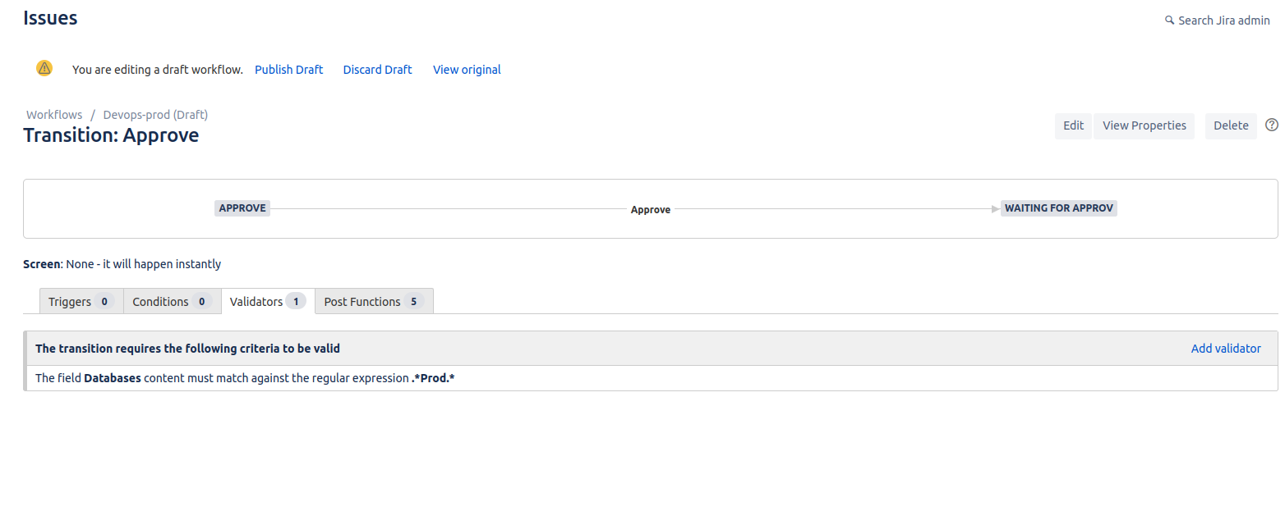Image resolution: width=1285 pixels, height=511 pixels.
Task: Open the Triggers tab
Action: click(81, 301)
